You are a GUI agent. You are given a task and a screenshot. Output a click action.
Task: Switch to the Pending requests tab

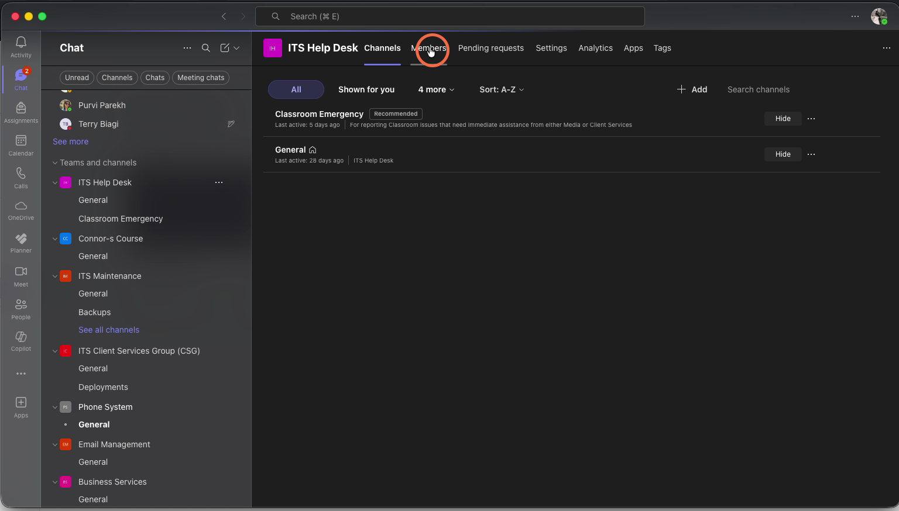(491, 48)
